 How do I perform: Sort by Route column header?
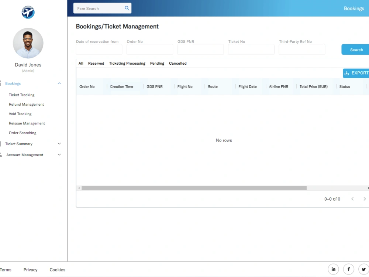point(213,86)
